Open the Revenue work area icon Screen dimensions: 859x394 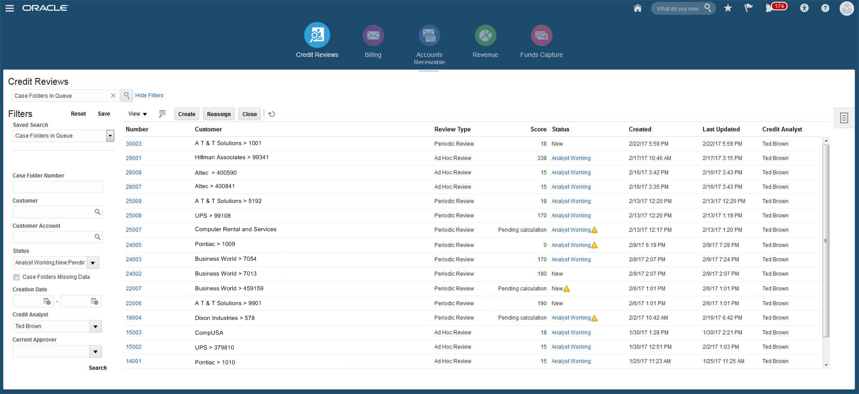(x=485, y=35)
